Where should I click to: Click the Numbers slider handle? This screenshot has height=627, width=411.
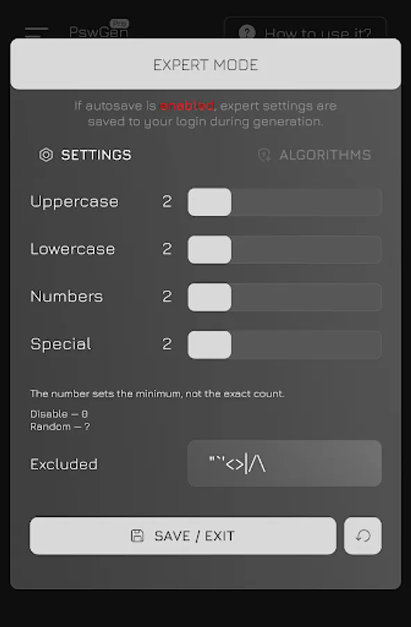pyautogui.click(x=209, y=297)
